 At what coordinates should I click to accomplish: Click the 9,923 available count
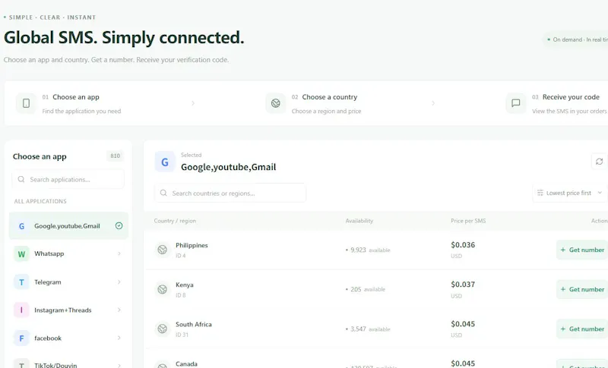[x=368, y=250]
